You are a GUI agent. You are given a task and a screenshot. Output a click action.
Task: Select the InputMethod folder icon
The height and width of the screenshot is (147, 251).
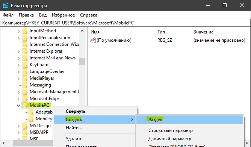pyautogui.click(x=25, y=31)
